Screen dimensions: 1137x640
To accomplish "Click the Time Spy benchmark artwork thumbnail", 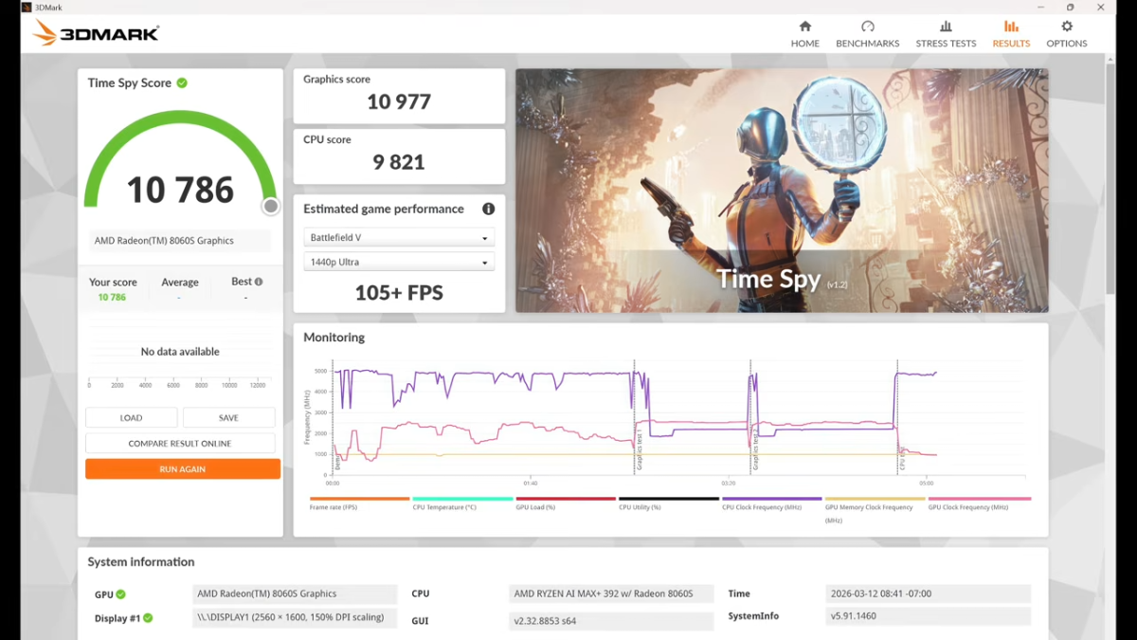I will click(782, 190).
